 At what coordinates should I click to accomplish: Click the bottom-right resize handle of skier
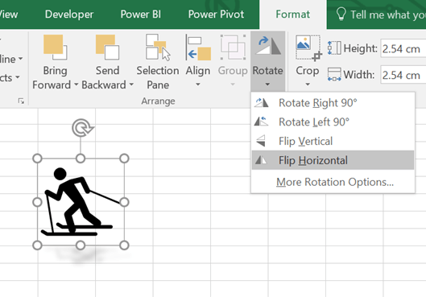(124, 245)
